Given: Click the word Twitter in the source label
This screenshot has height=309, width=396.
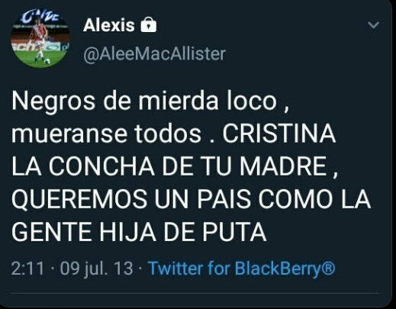Looking at the screenshot, I should tap(175, 269).
